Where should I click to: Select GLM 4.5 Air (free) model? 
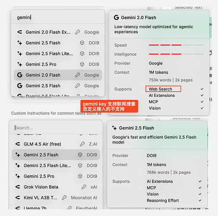(56, 144)
